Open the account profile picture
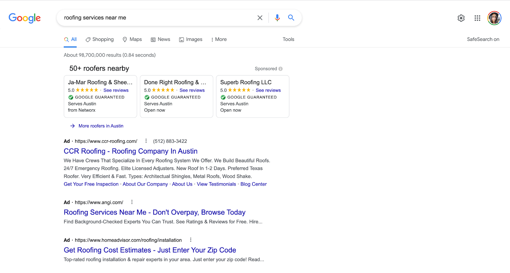510x273 pixels. tap(494, 18)
